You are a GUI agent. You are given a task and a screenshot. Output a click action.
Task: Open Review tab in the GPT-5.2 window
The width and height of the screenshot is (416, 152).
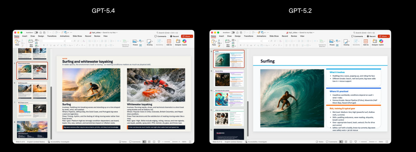pyautogui.click(x=294, y=36)
